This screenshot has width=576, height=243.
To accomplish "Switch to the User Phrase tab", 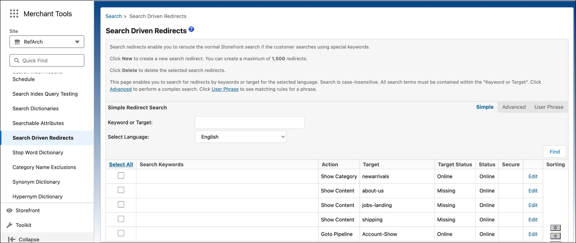I will (x=549, y=107).
